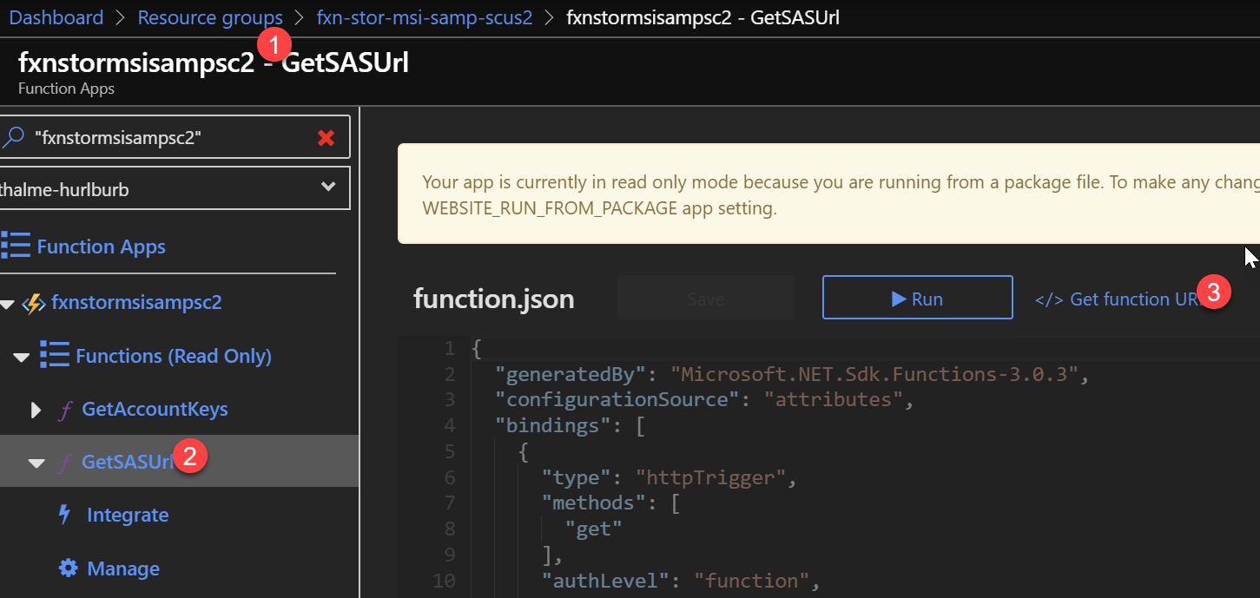Click the disabled Save button
This screenshot has width=1260, height=598.
(706, 299)
